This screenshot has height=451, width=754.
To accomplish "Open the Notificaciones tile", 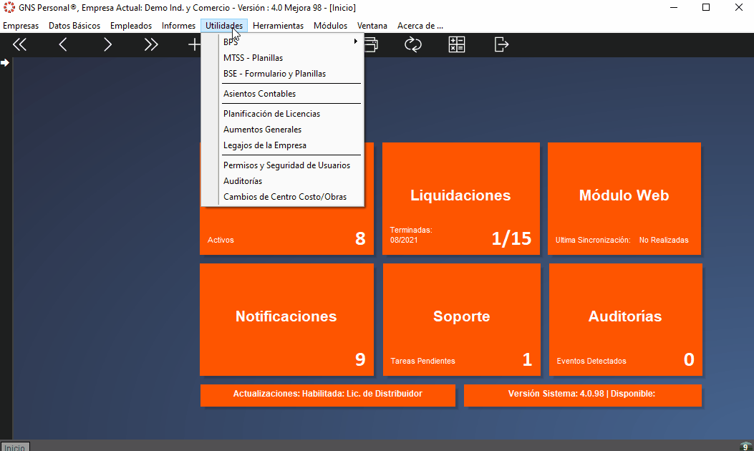I will [x=286, y=319].
